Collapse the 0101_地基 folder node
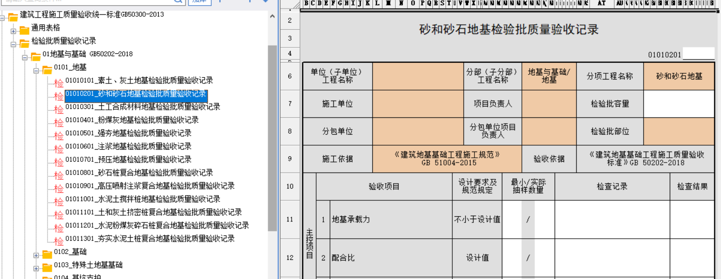This screenshot has width=721, height=279. click(36, 71)
